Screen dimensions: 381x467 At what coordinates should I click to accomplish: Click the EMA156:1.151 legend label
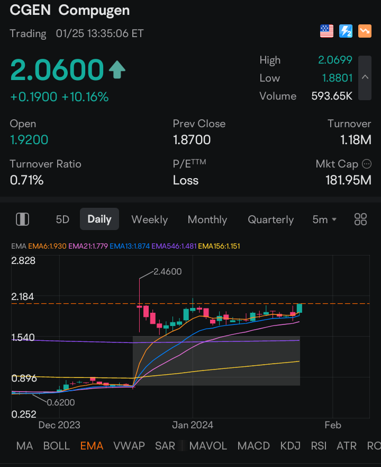(x=219, y=246)
